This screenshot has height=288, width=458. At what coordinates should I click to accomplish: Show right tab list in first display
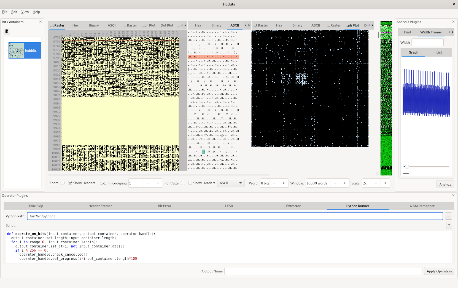(185, 25)
